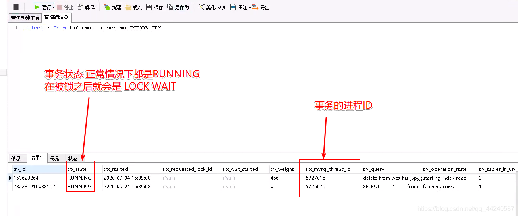Click trx_wait_started column header
This screenshot has height=216, width=518.
click(x=245, y=169)
